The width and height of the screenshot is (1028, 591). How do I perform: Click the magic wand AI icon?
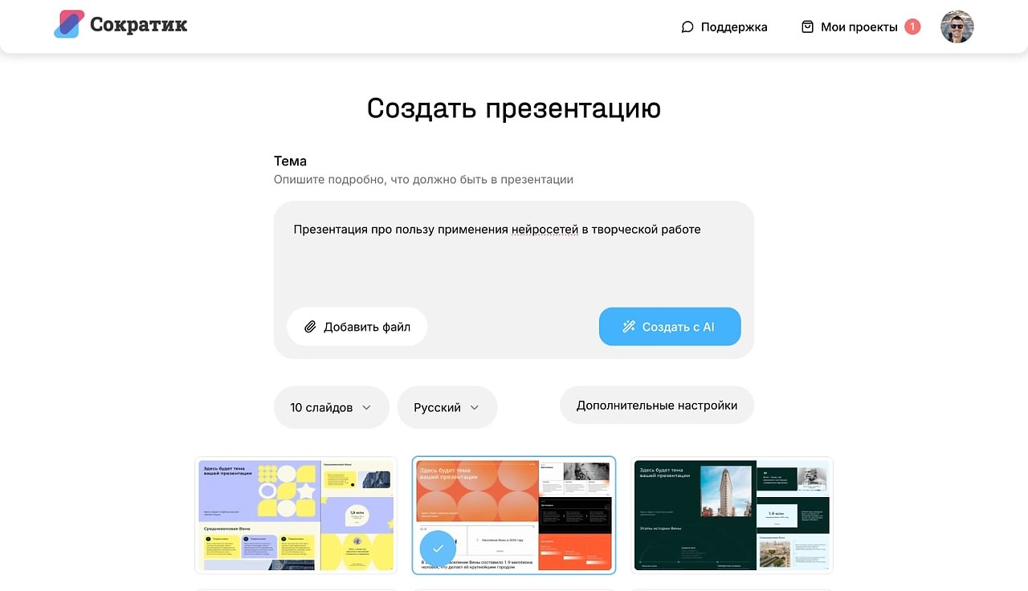click(629, 327)
